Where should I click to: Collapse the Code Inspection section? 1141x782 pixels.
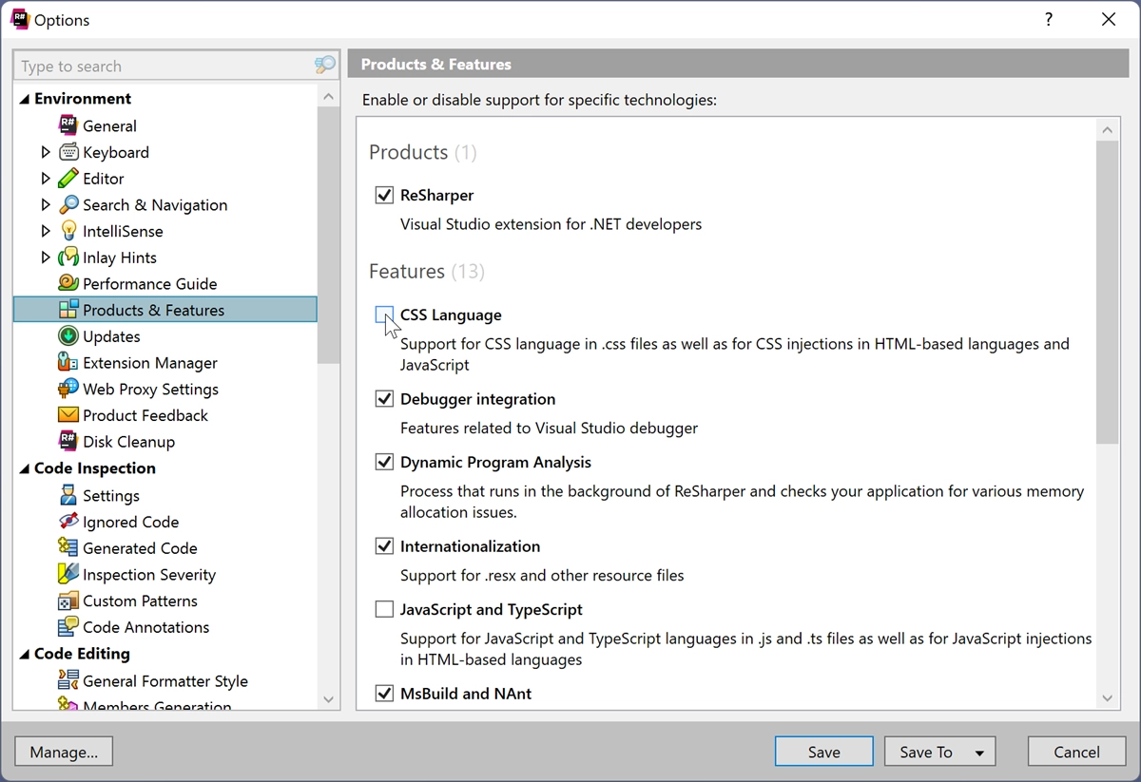[25, 469]
